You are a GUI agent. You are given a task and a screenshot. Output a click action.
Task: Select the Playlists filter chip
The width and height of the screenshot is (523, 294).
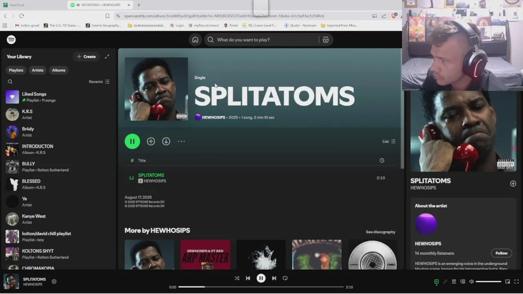(16, 70)
